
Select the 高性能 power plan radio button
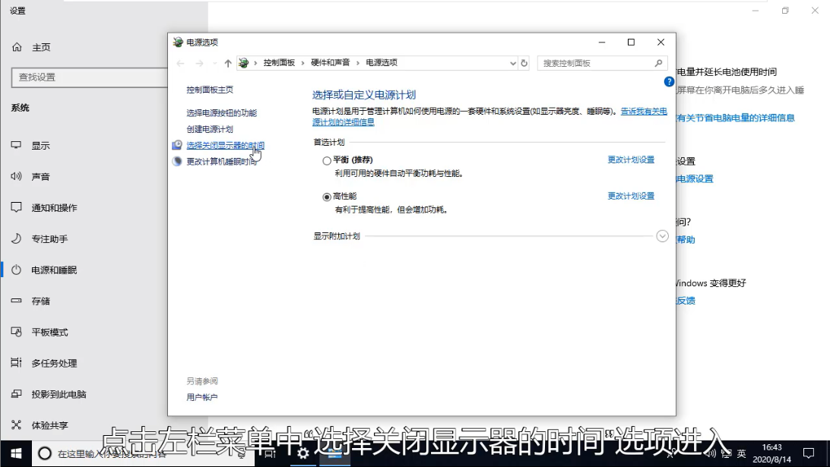click(x=327, y=197)
